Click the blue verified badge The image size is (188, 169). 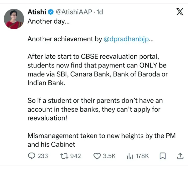click(x=51, y=12)
